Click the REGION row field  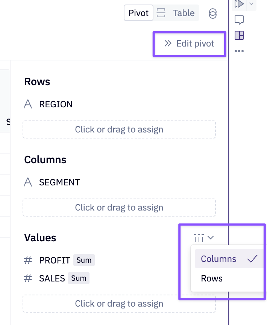point(56,104)
